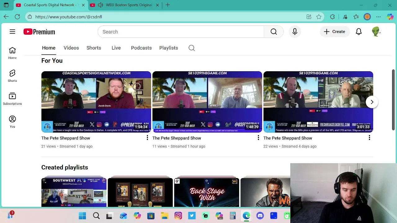Open options for Pete Sheppard Show 21 views
Screen dimensions: 397x223
tap(147, 138)
